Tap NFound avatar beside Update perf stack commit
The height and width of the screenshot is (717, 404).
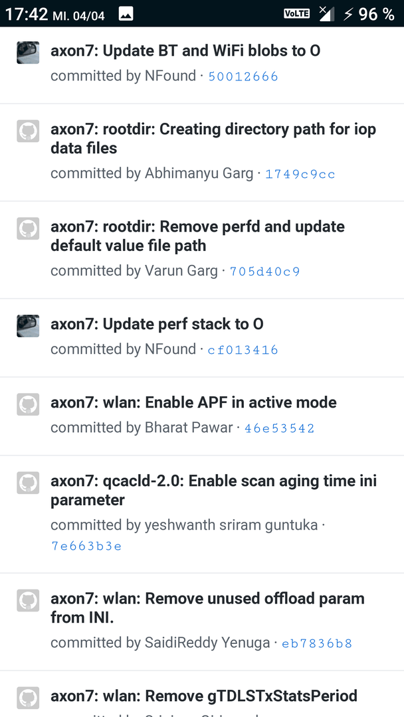tap(28, 326)
